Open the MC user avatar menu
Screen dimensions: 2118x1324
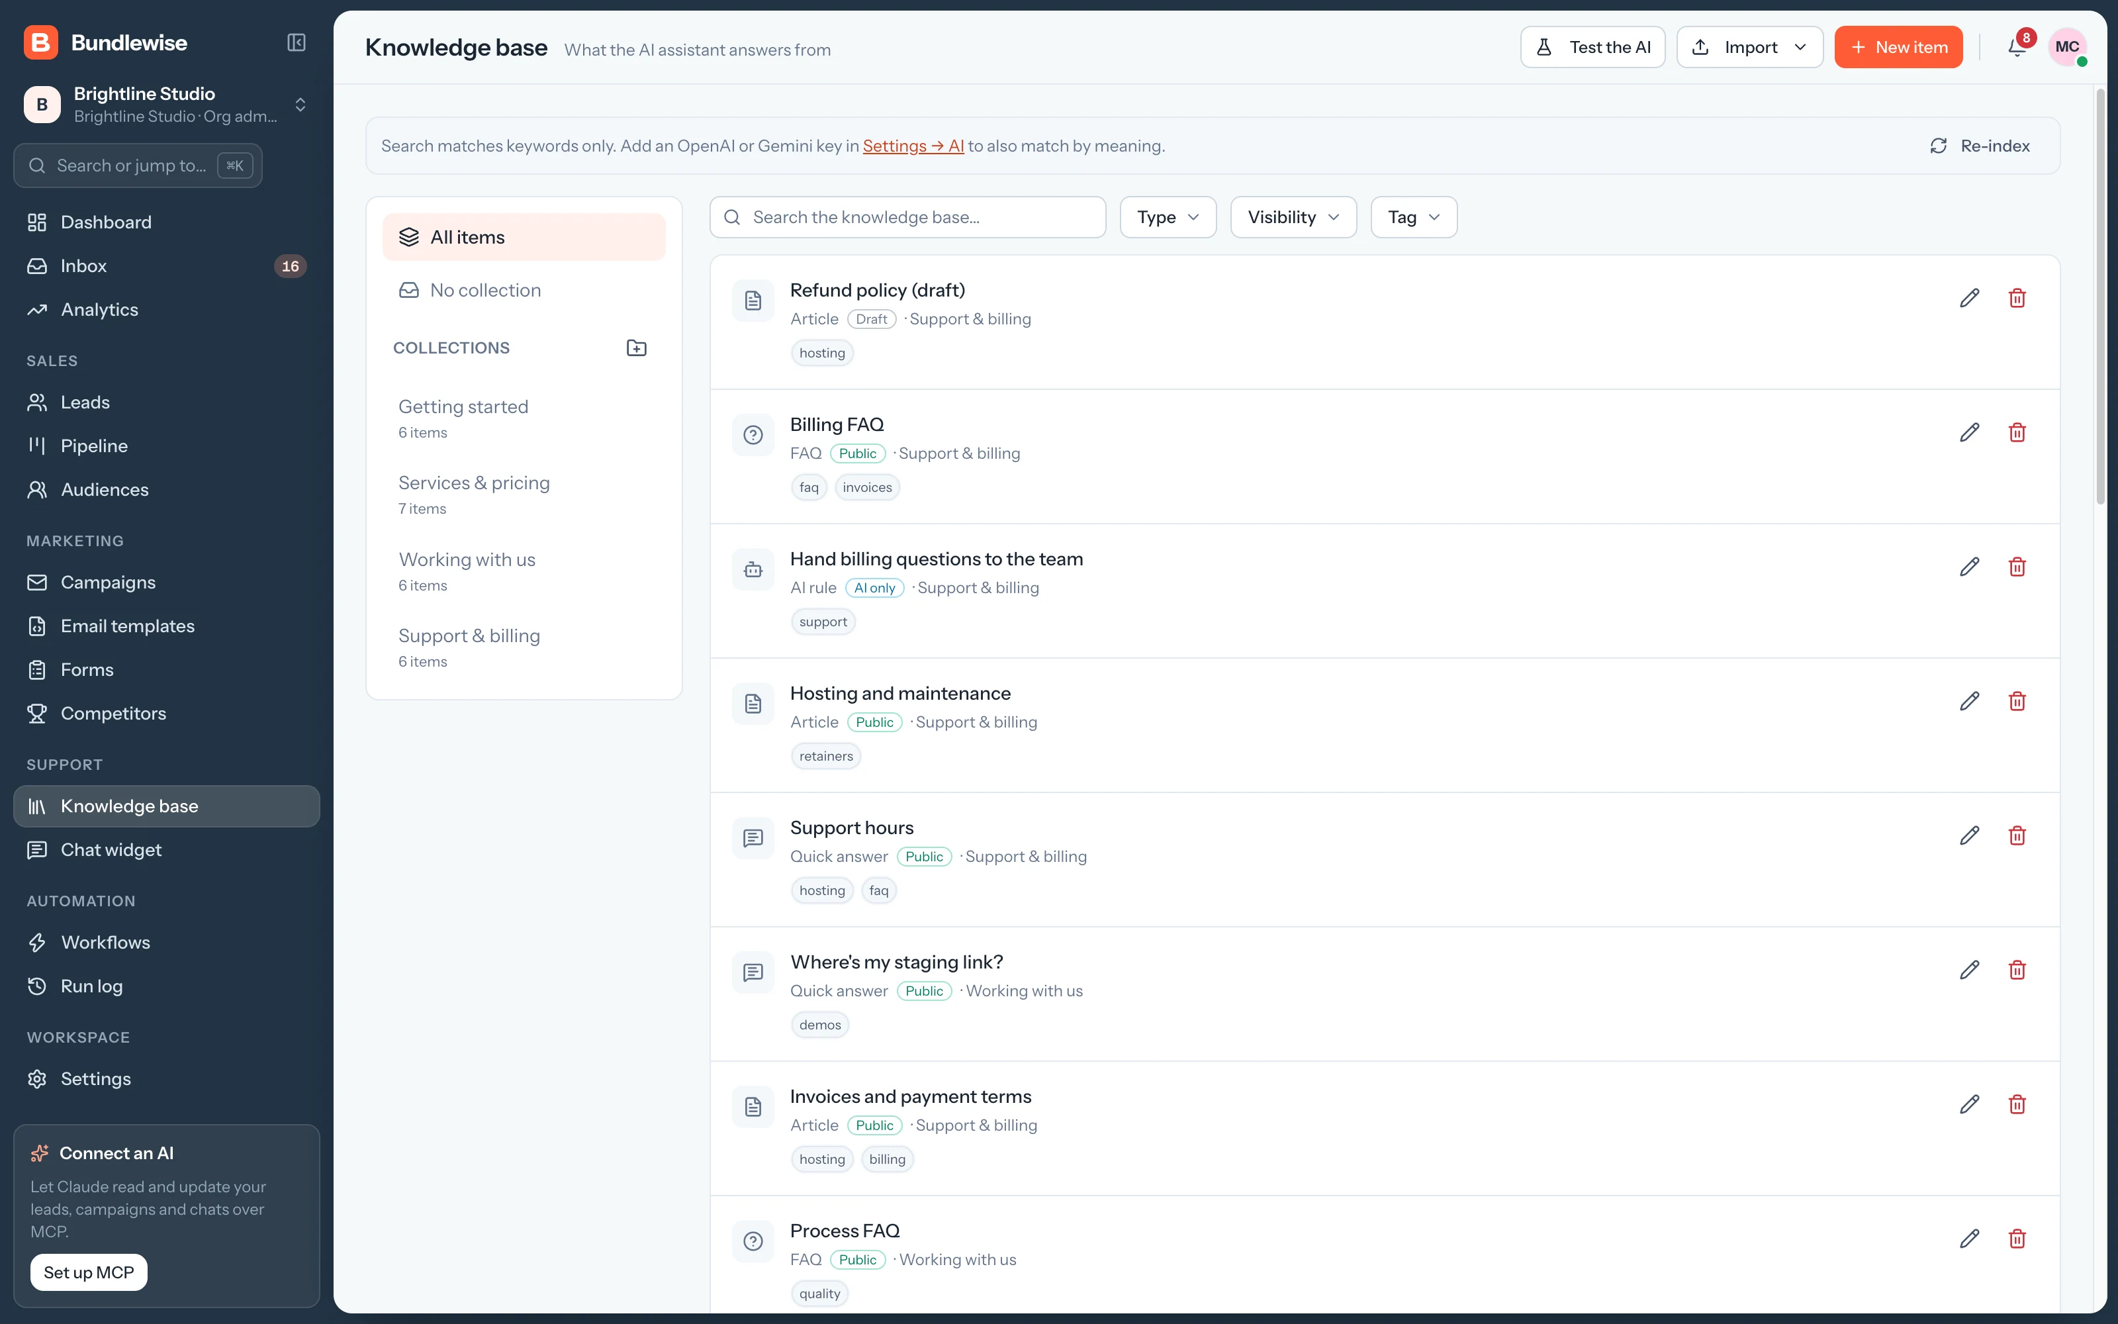click(x=2067, y=47)
